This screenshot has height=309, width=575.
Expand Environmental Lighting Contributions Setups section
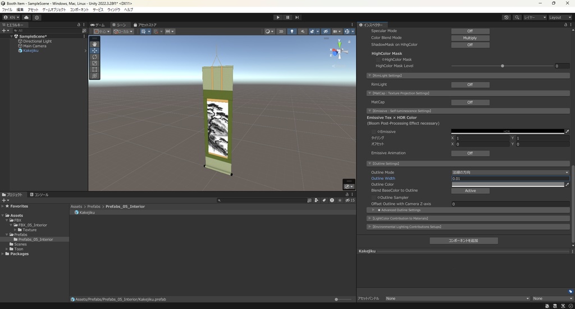click(x=369, y=227)
